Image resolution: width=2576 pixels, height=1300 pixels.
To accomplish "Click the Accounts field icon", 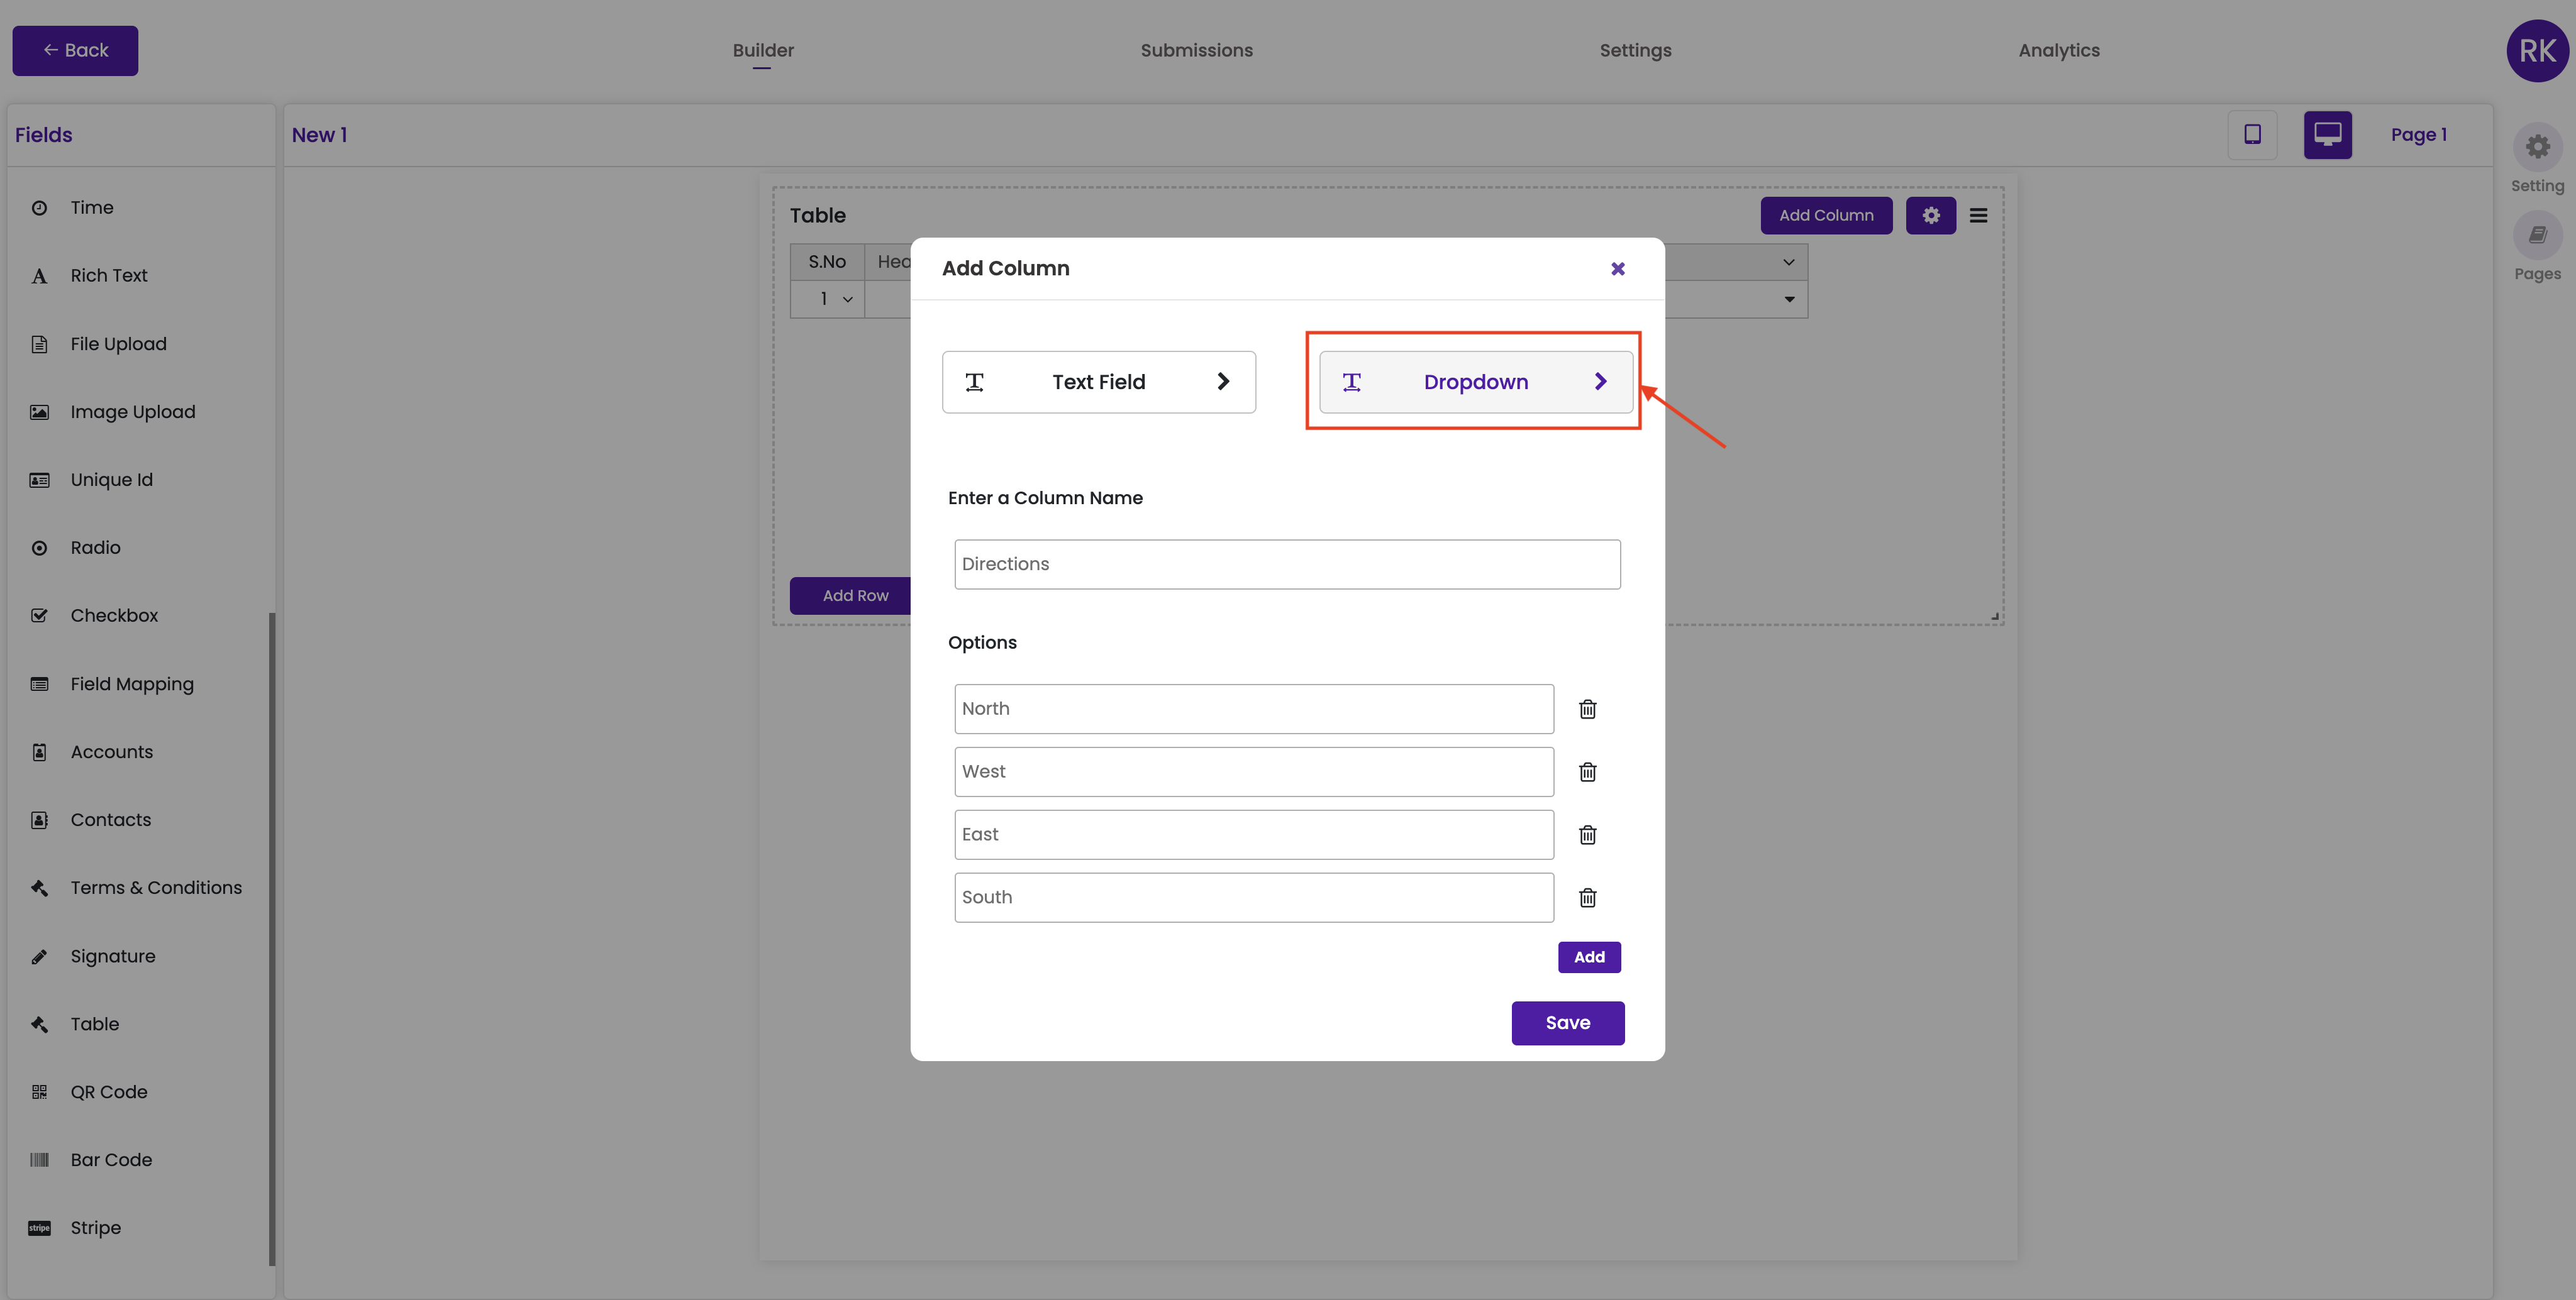I will click(x=39, y=751).
